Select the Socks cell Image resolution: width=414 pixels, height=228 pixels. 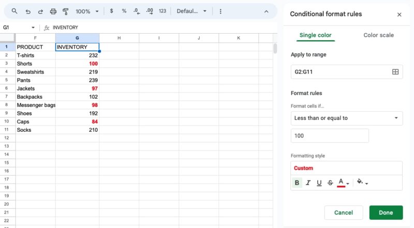(x=35, y=130)
